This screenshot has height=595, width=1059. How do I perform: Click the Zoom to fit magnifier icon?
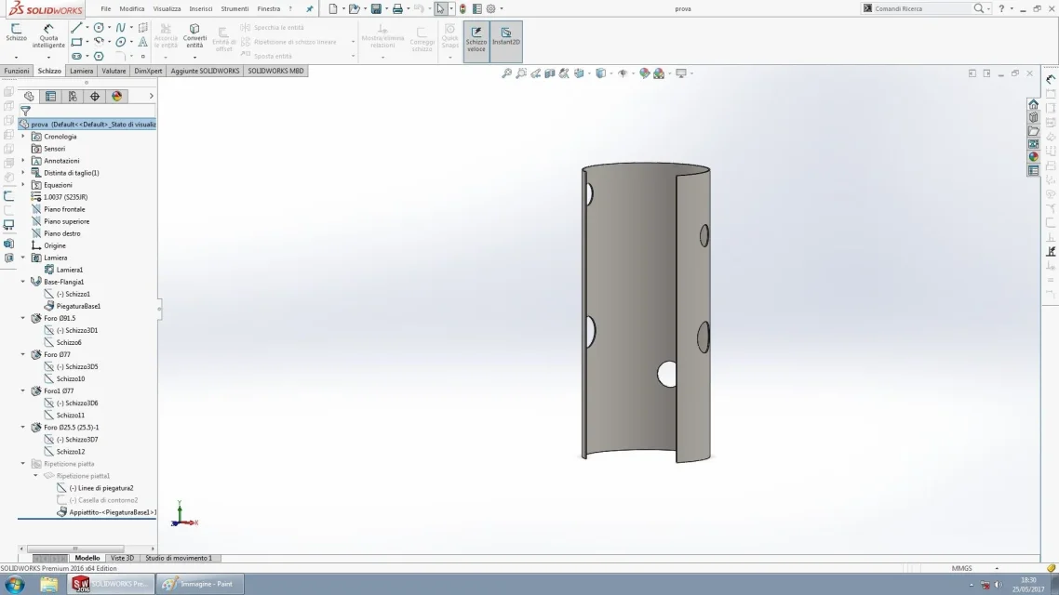[x=506, y=73]
